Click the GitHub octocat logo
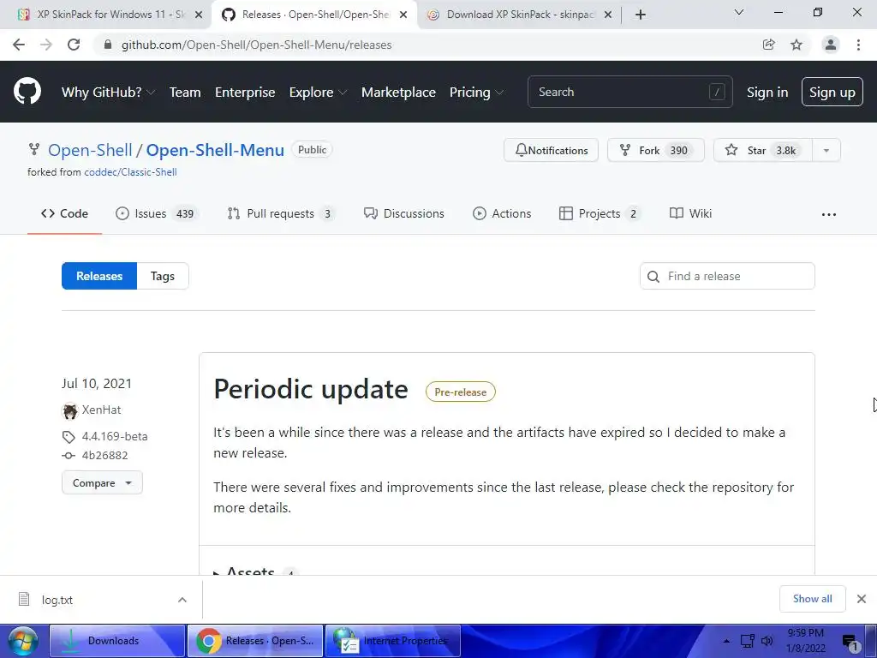 [x=27, y=92]
